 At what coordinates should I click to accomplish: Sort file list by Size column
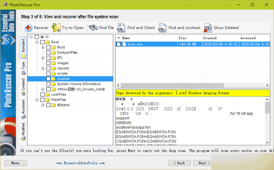[190, 38]
